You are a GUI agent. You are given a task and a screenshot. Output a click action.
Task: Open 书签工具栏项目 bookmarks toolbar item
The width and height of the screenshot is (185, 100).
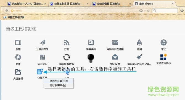14,17
